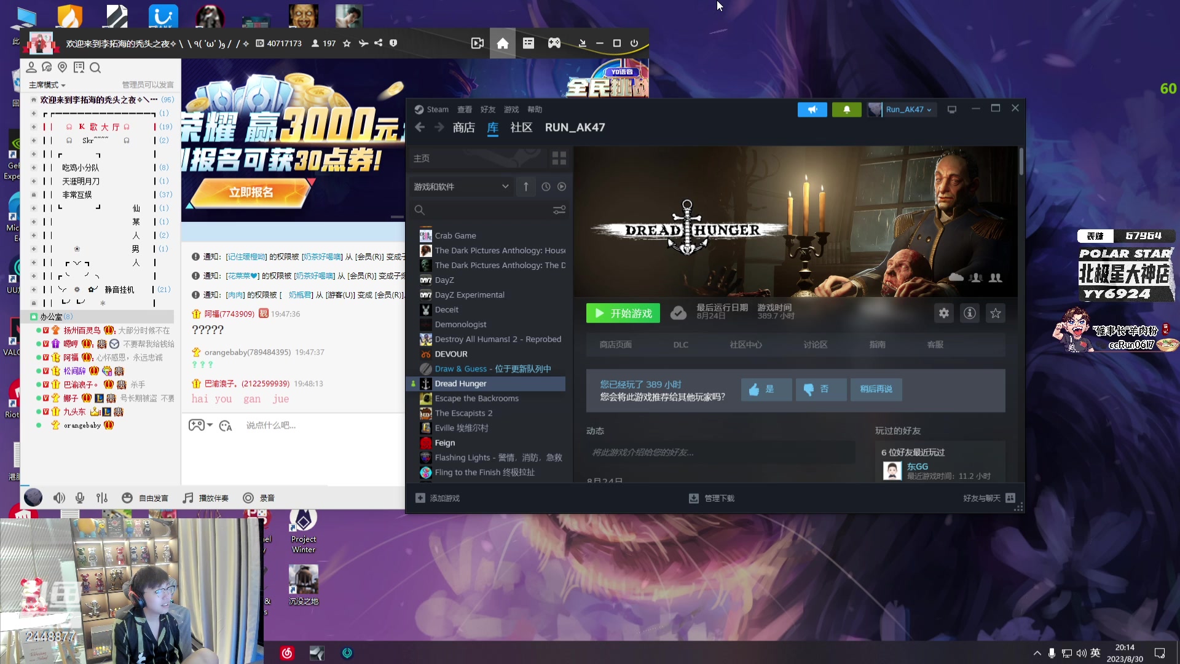Screen dimensions: 1180x664
Task: Open 自由发言 speaking mode selector
Action: [x=146, y=498]
